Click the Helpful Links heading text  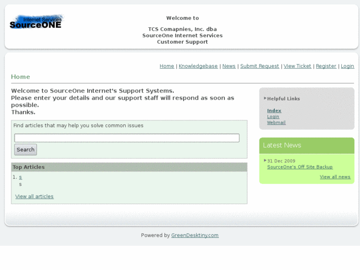pyautogui.click(x=284, y=99)
